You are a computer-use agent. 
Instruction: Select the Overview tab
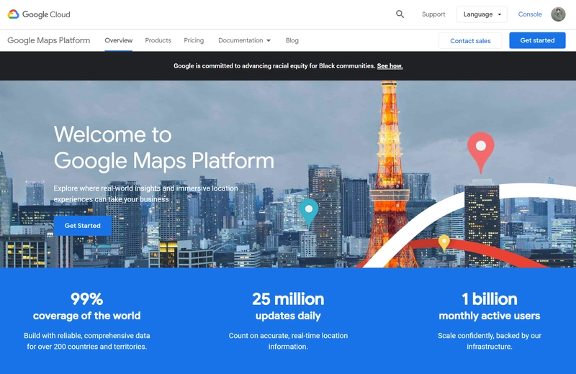[x=118, y=40]
